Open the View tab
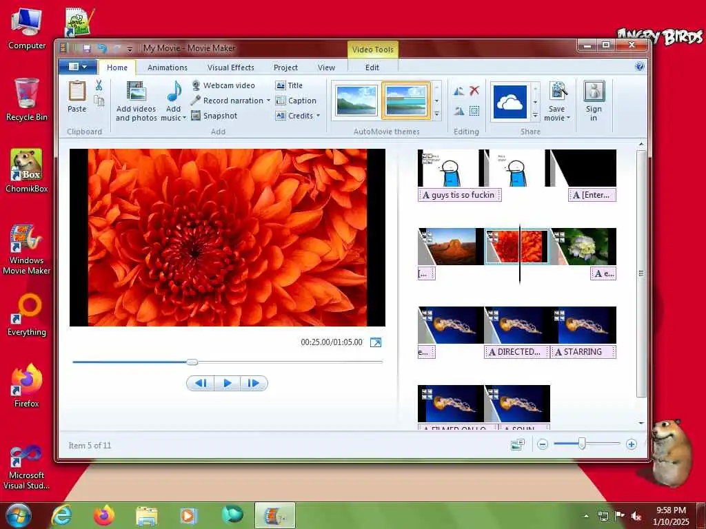 326,68
